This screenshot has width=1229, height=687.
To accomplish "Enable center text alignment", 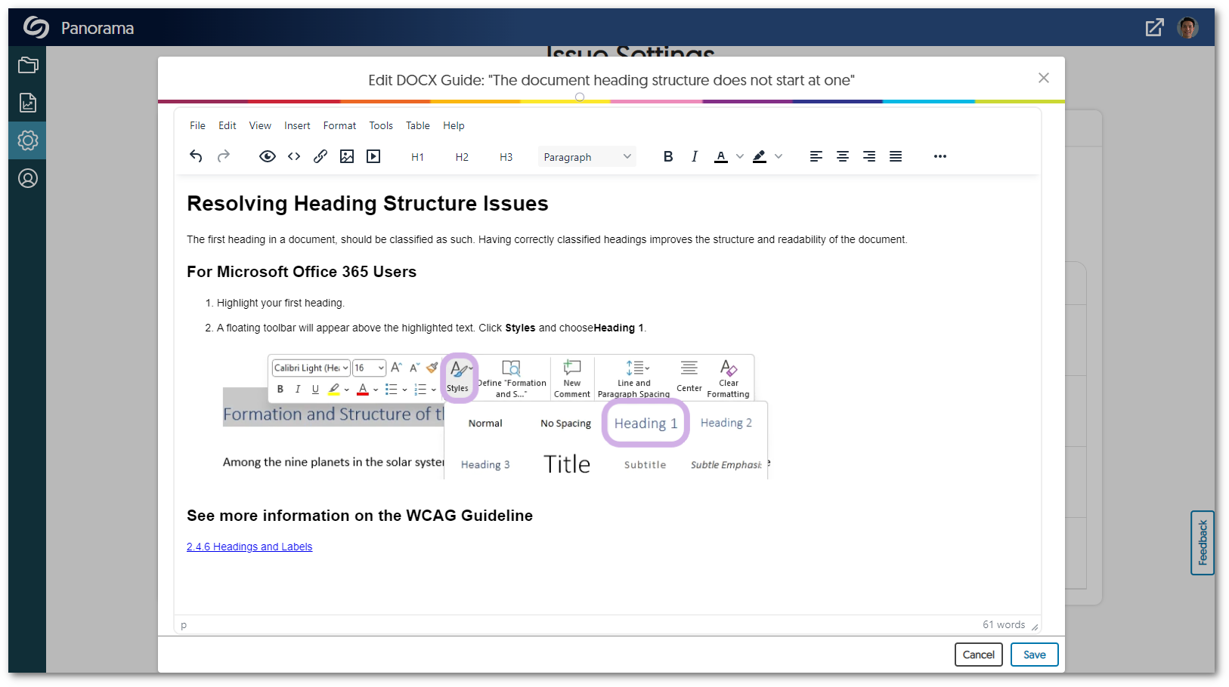I will point(842,156).
